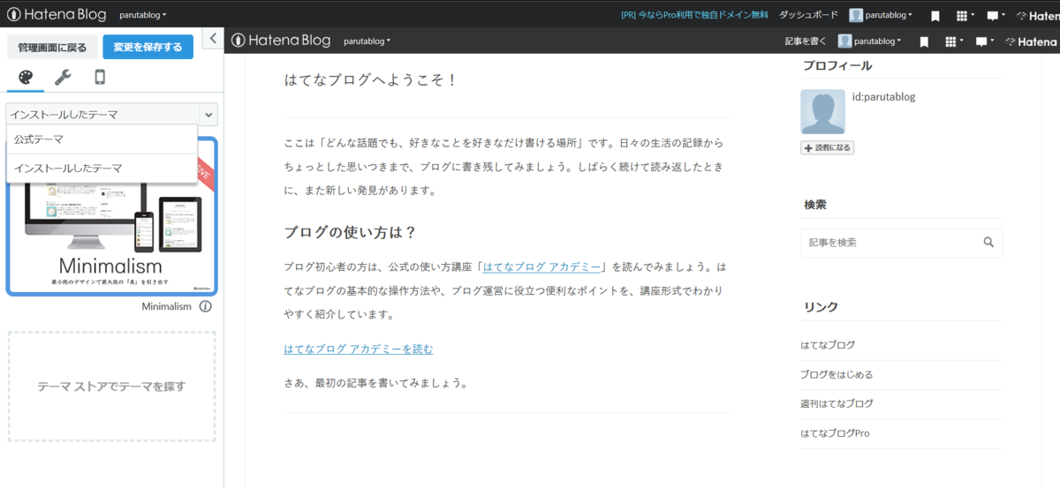The image size is (1060, 488).
Task: Select 公式テーマ from dropdown list
Action: (102, 139)
